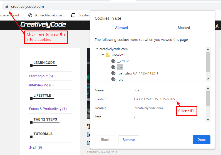Click the _ga cookie icon
The height and width of the screenshot is (155, 221).
[x=113, y=67]
